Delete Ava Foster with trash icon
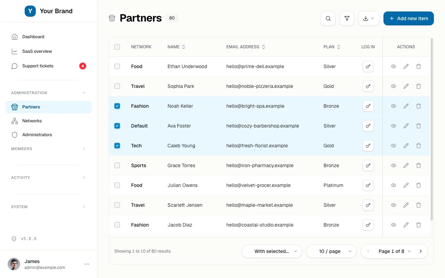 point(419,126)
